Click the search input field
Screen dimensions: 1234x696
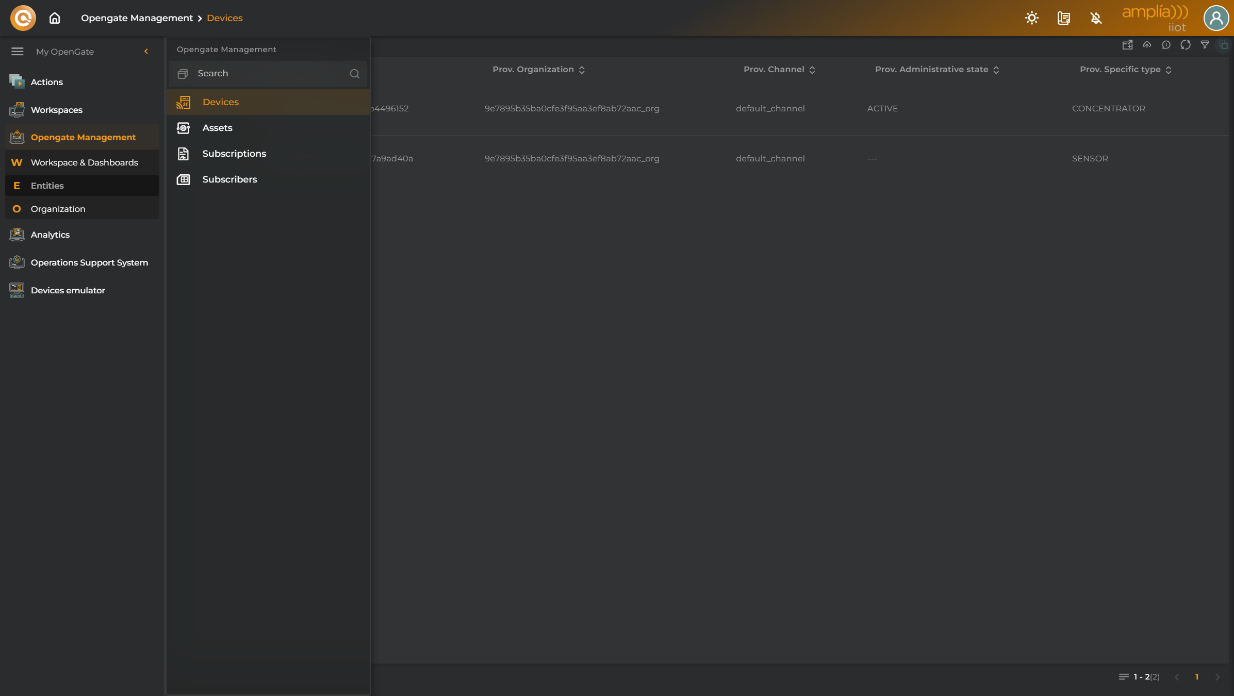click(x=268, y=74)
